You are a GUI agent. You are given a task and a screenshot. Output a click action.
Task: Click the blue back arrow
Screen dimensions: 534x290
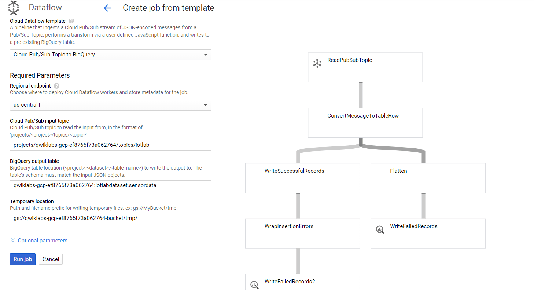pos(107,7)
